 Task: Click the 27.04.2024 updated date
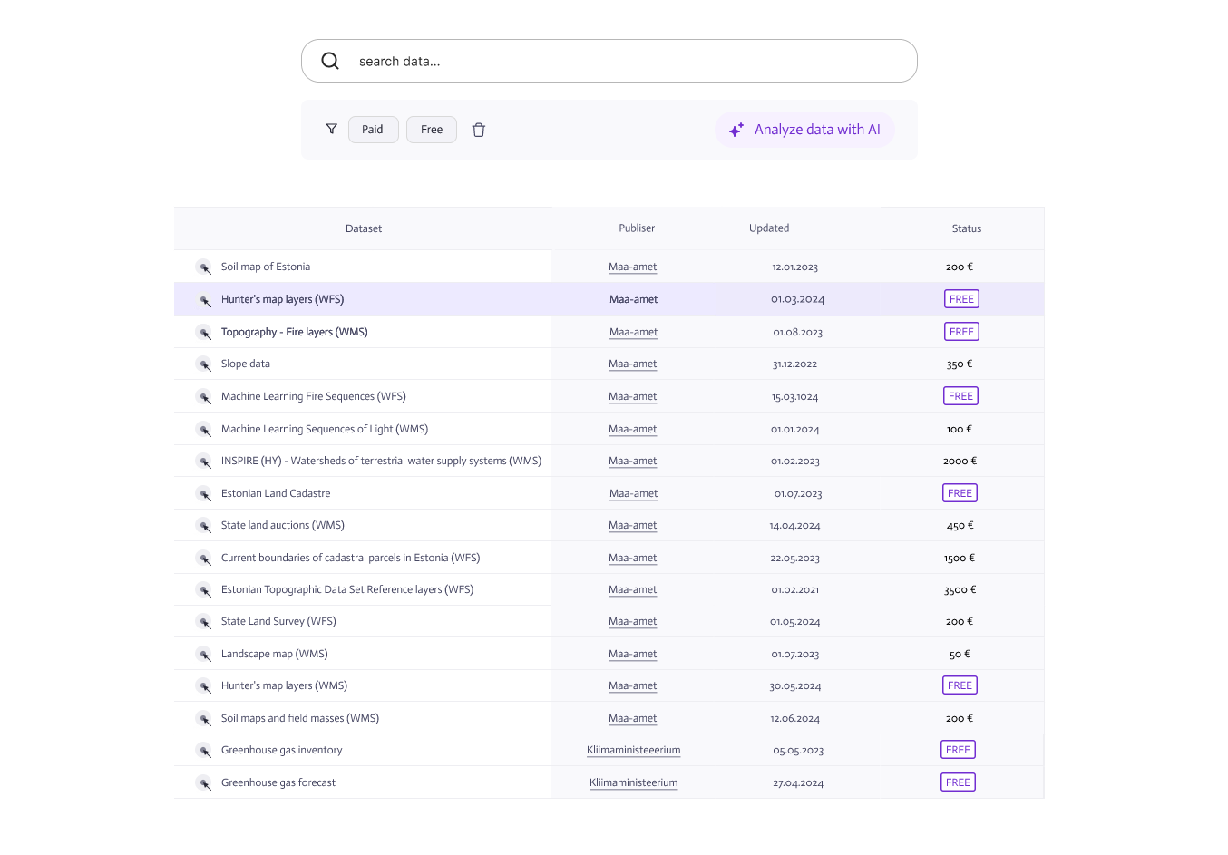[x=798, y=783]
